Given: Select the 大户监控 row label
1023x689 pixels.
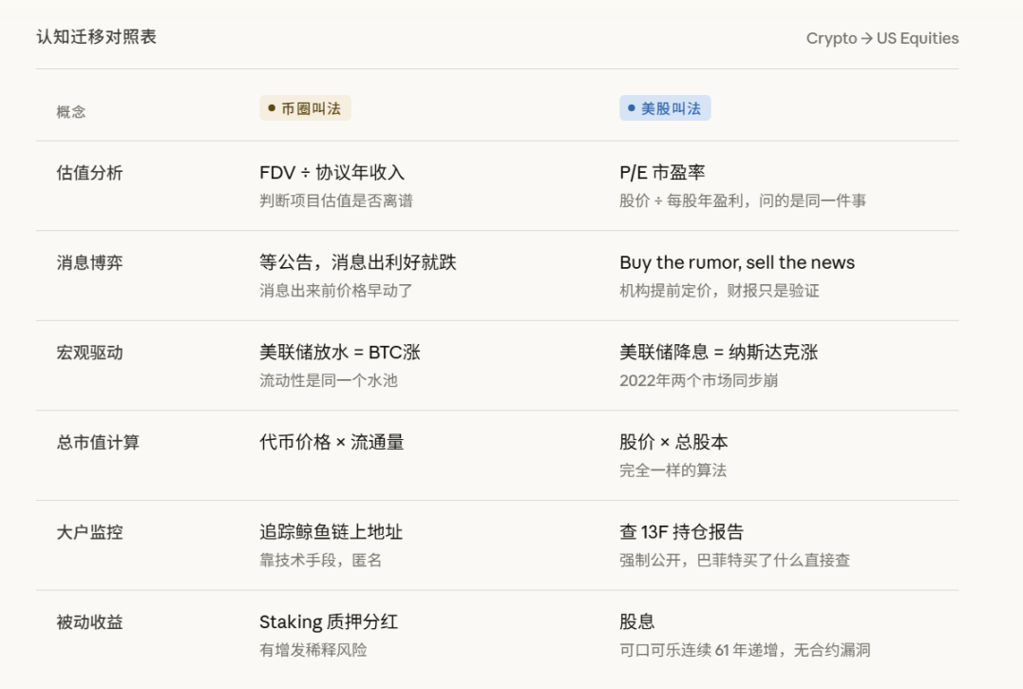Looking at the screenshot, I should coord(89,532).
